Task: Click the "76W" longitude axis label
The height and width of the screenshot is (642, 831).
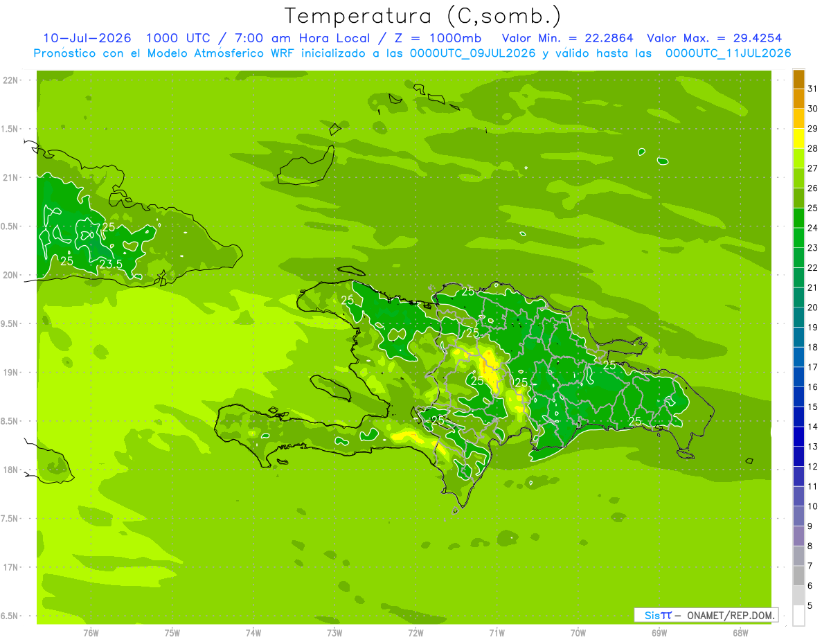Action: click(x=91, y=632)
